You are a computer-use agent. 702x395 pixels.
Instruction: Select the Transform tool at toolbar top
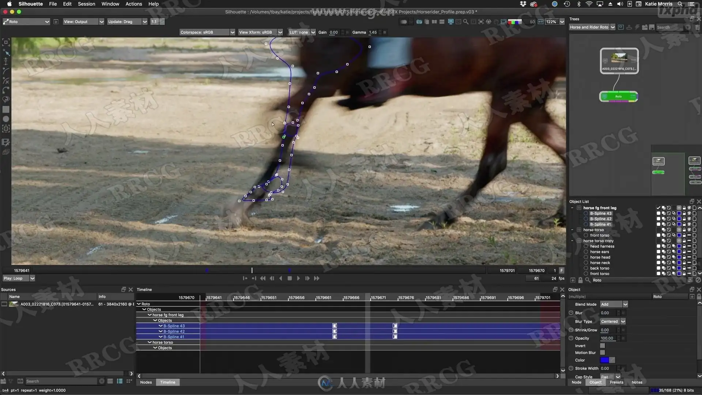[6, 42]
